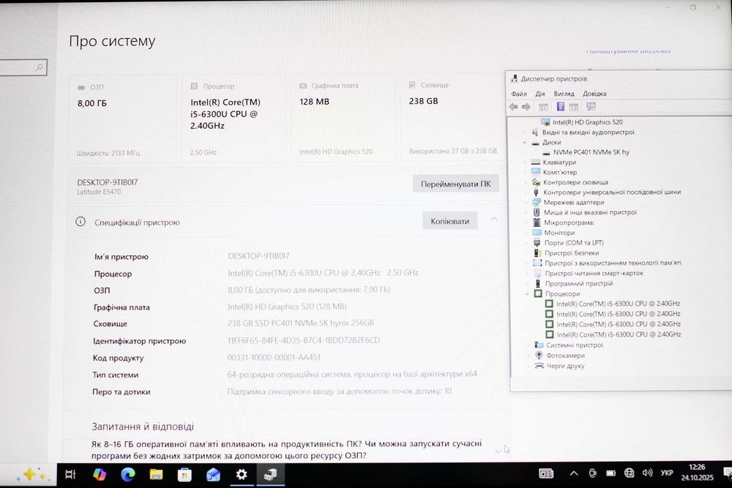Select the Мікропрограма category
The width and height of the screenshot is (732, 488).
(x=569, y=222)
